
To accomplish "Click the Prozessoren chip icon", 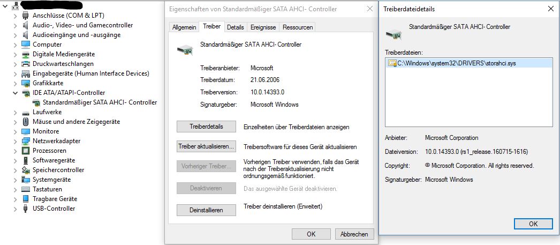I will point(25,151).
